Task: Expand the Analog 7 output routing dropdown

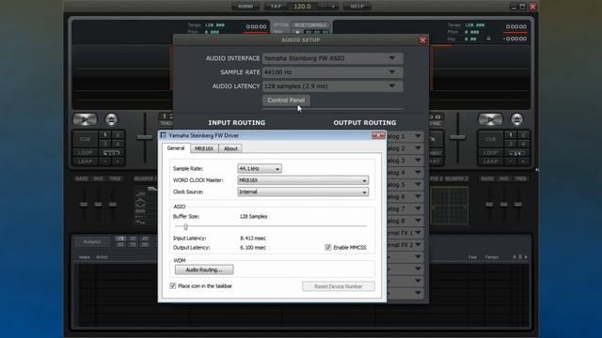Action: click(404, 208)
